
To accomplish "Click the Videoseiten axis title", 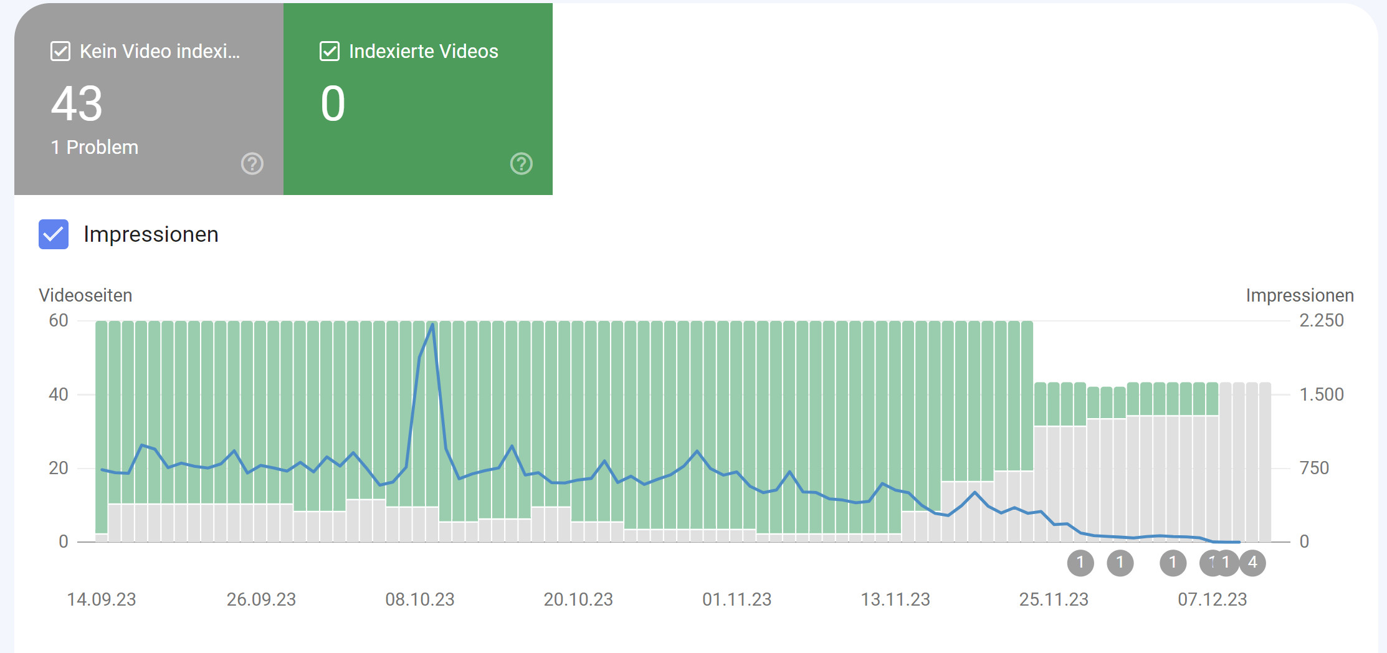I will click(85, 295).
